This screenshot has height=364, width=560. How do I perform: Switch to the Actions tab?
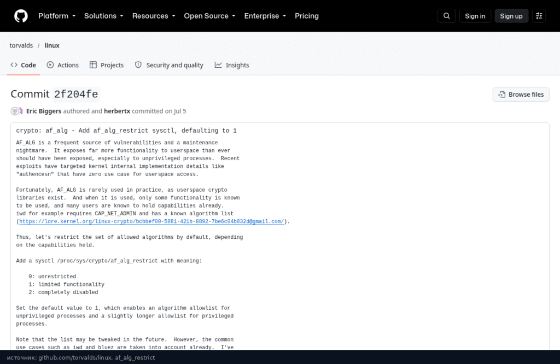(x=63, y=65)
